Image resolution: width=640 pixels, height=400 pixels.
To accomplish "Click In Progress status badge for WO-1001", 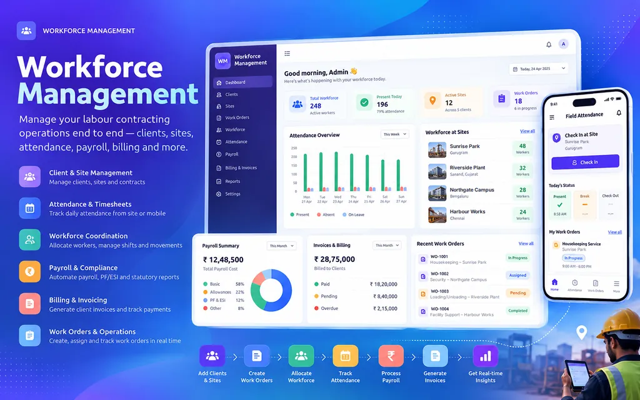I will click(x=517, y=258).
